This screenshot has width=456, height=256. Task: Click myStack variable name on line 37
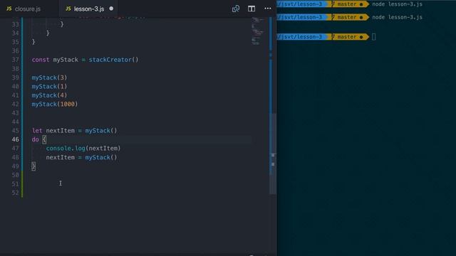(66, 60)
